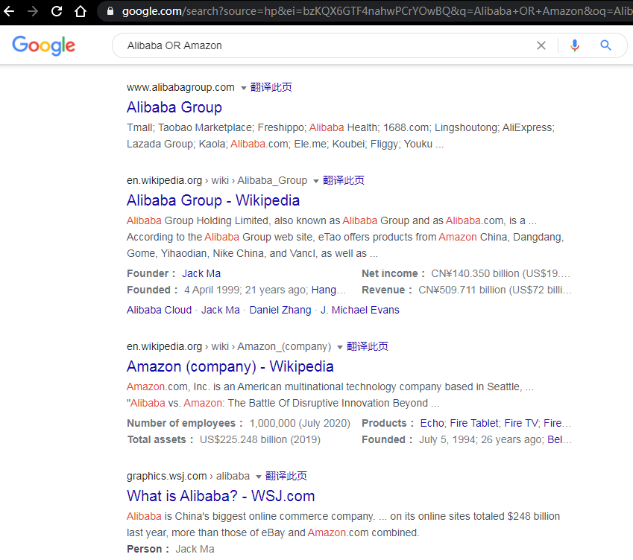Click the Alibaba Cloud sitelink
Screen dimensions: 633x560
pos(159,310)
